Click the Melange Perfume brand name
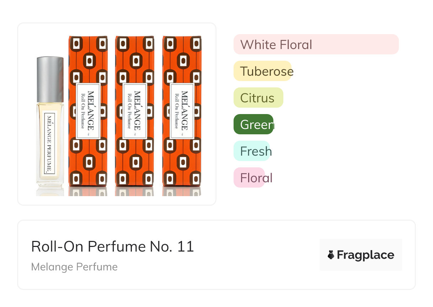Screen dimensions: 433x307 click(74, 267)
